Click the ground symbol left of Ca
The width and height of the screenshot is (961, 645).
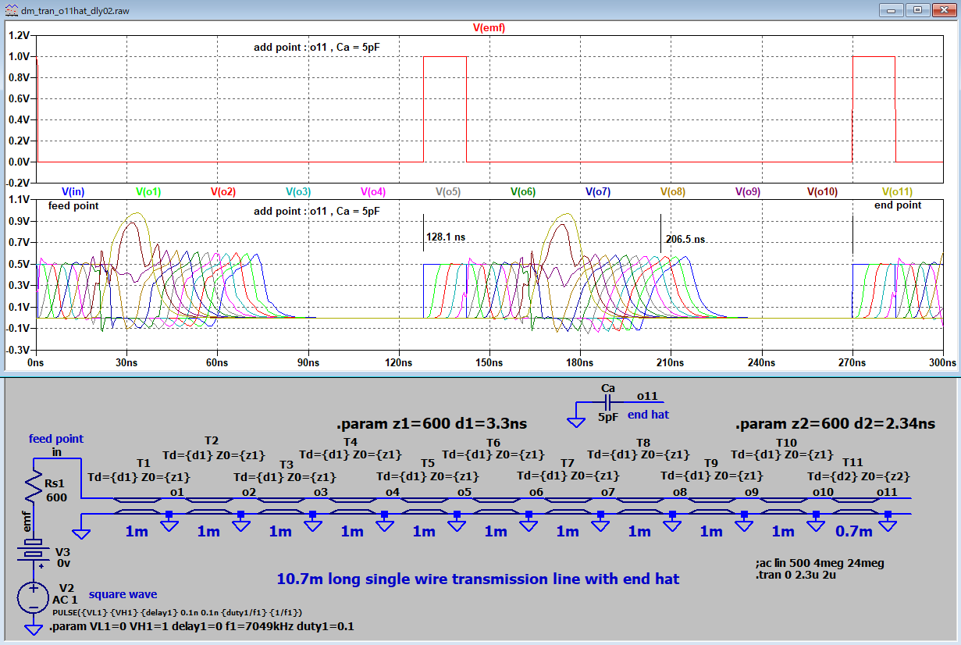pos(576,422)
